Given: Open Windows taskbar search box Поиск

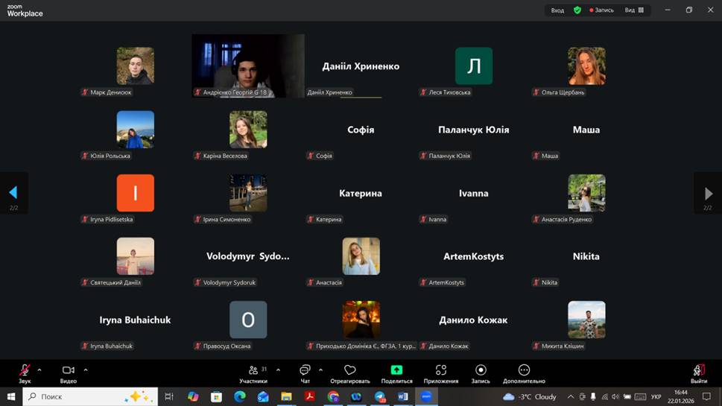Looking at the screenshot, I should click(91, 397).
